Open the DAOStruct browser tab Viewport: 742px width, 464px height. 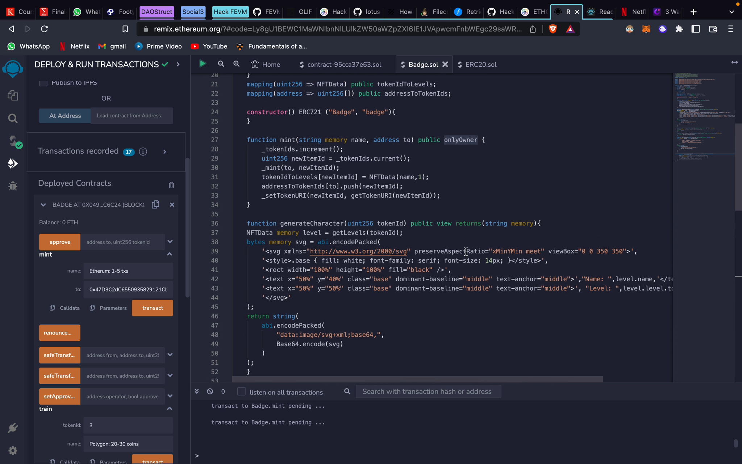[x=157, y=12]
